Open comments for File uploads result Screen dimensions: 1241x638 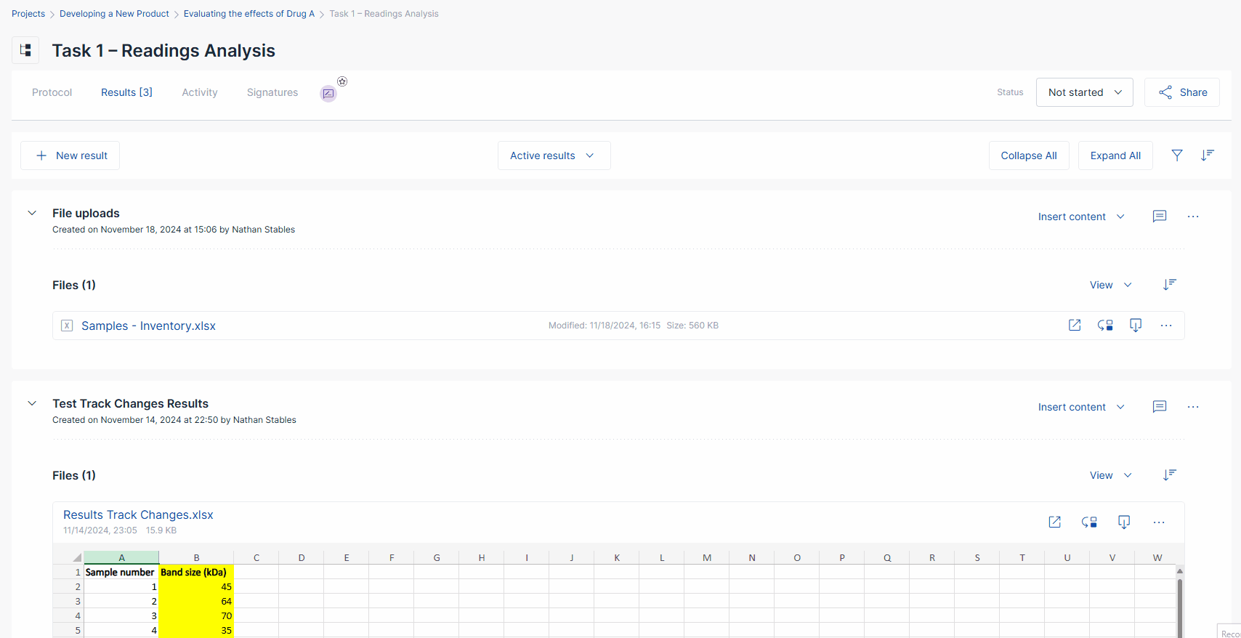pyautogui.click(x=1159, y=217)
